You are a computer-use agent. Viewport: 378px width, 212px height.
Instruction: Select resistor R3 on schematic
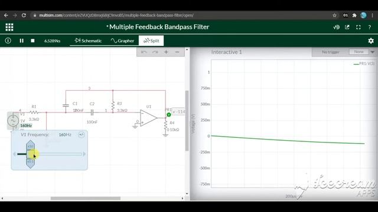click(113, 106)
